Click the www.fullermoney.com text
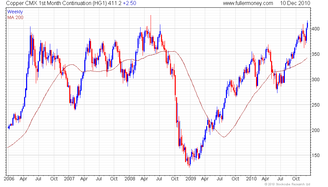Screen dimensions: 328x187 (x=248, y=3)
